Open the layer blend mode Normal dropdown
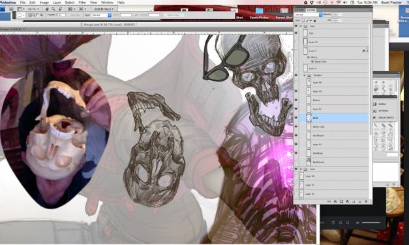The image size is (409, 245). 308,14
